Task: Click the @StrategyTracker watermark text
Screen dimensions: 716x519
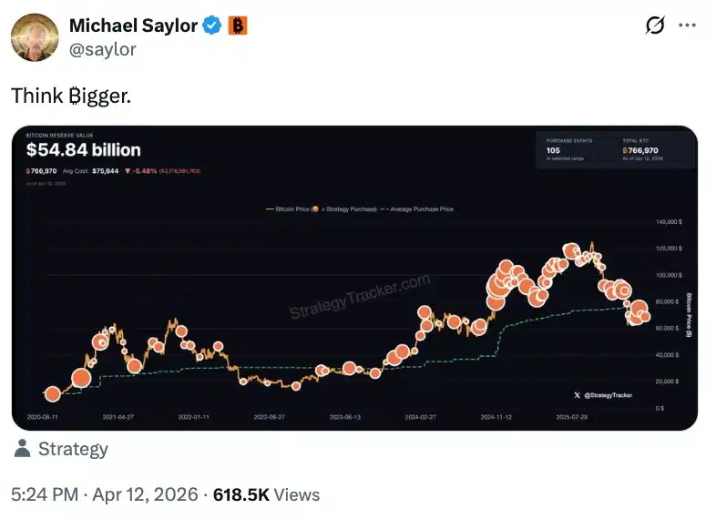Action: pos(609,394)
